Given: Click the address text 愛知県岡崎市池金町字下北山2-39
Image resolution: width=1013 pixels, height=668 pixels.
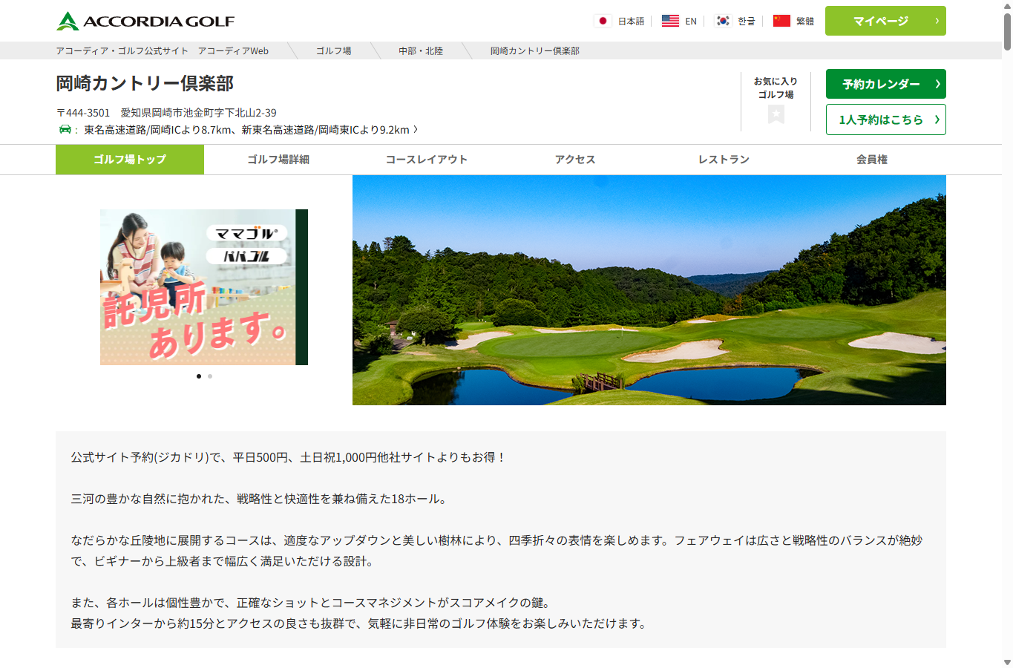Looking at the screenshot, I should click(199, 113).
